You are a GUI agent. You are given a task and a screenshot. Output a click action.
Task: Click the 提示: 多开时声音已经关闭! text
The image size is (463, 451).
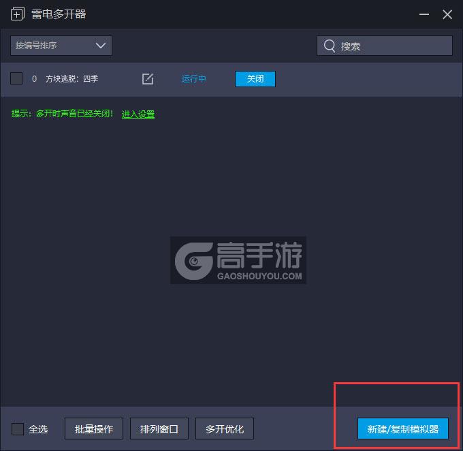click(62, 114)
